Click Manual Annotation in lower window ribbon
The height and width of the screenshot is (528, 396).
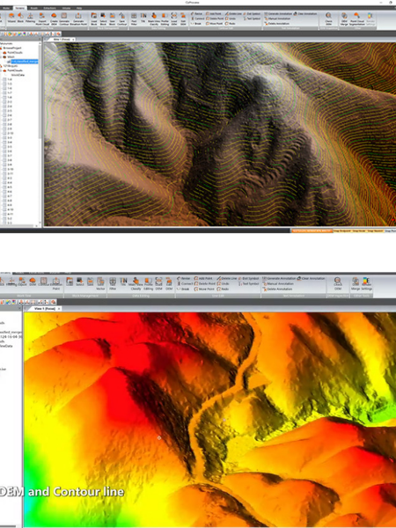pyautogui.click(x=278, y=283)
